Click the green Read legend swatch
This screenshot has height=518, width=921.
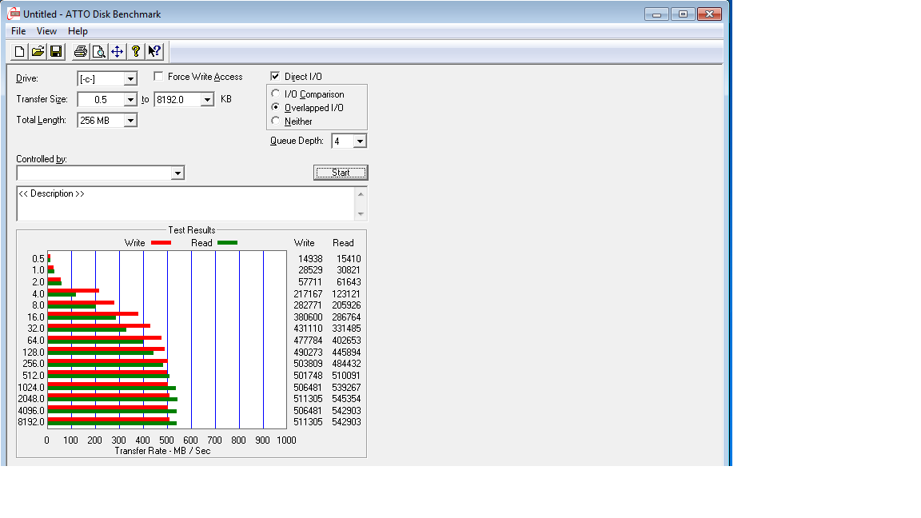coord(227,242)
